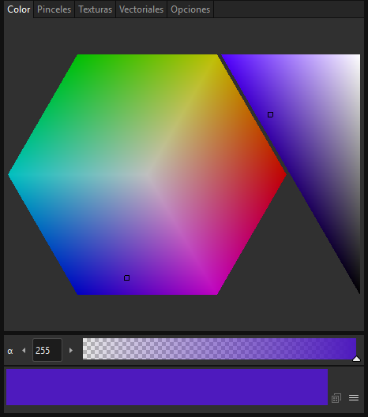Click the white triangle alpha slider handle
This screenshot has height=417, width=368.
click(x=356, y=359)
